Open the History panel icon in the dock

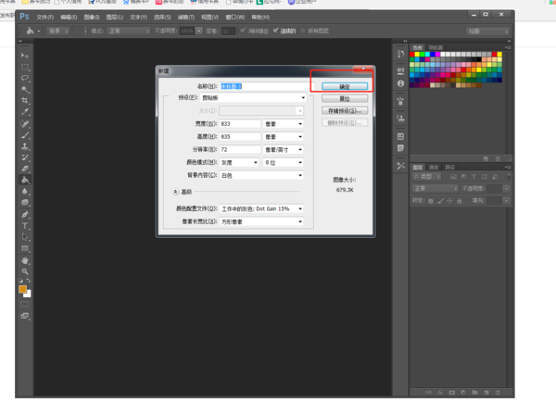pyautogui.click(x=400, y=54)
